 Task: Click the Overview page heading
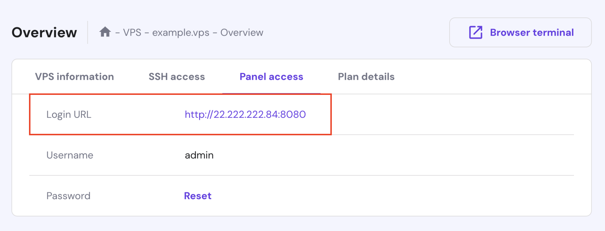[44, 32]
